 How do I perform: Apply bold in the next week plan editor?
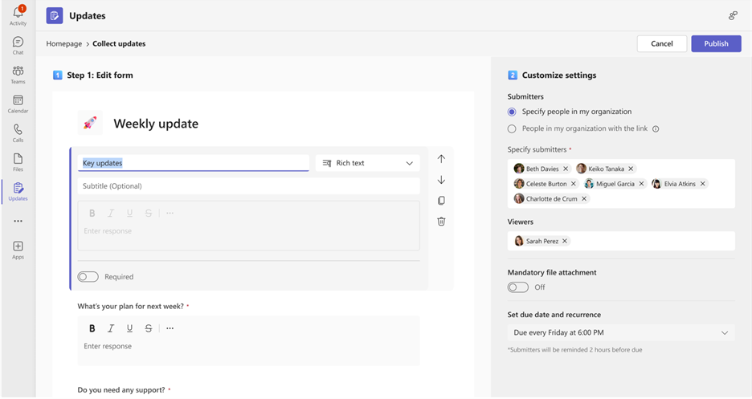(92, 328)
